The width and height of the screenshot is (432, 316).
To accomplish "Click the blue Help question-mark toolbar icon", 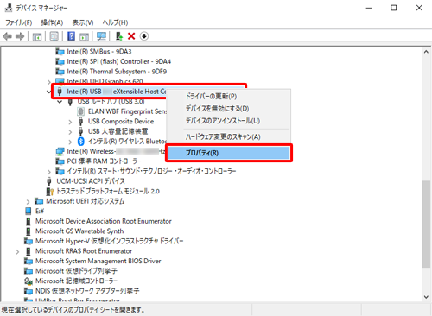I will click(x=71, y=36).
